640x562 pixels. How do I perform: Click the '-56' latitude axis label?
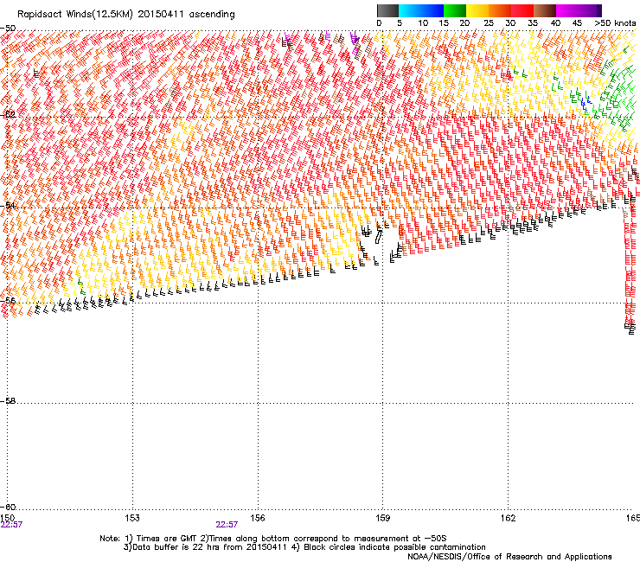point(8,300)
